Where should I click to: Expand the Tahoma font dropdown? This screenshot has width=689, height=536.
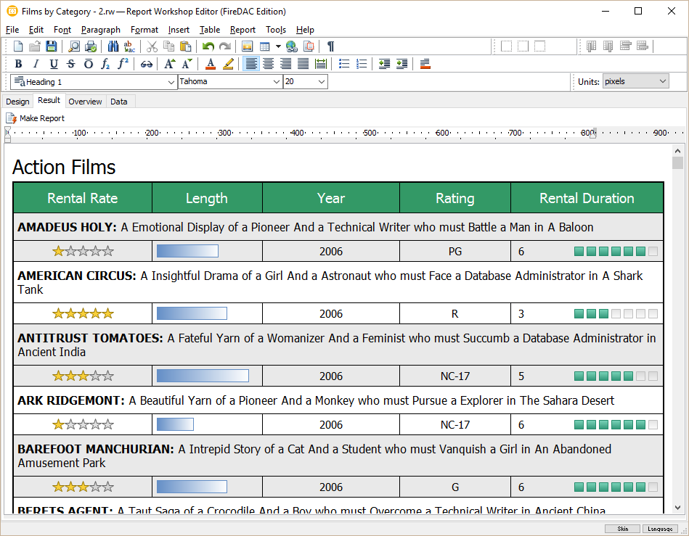pos(276,82)
